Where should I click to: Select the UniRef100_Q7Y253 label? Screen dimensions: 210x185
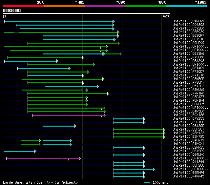click(x=188, y=119)
